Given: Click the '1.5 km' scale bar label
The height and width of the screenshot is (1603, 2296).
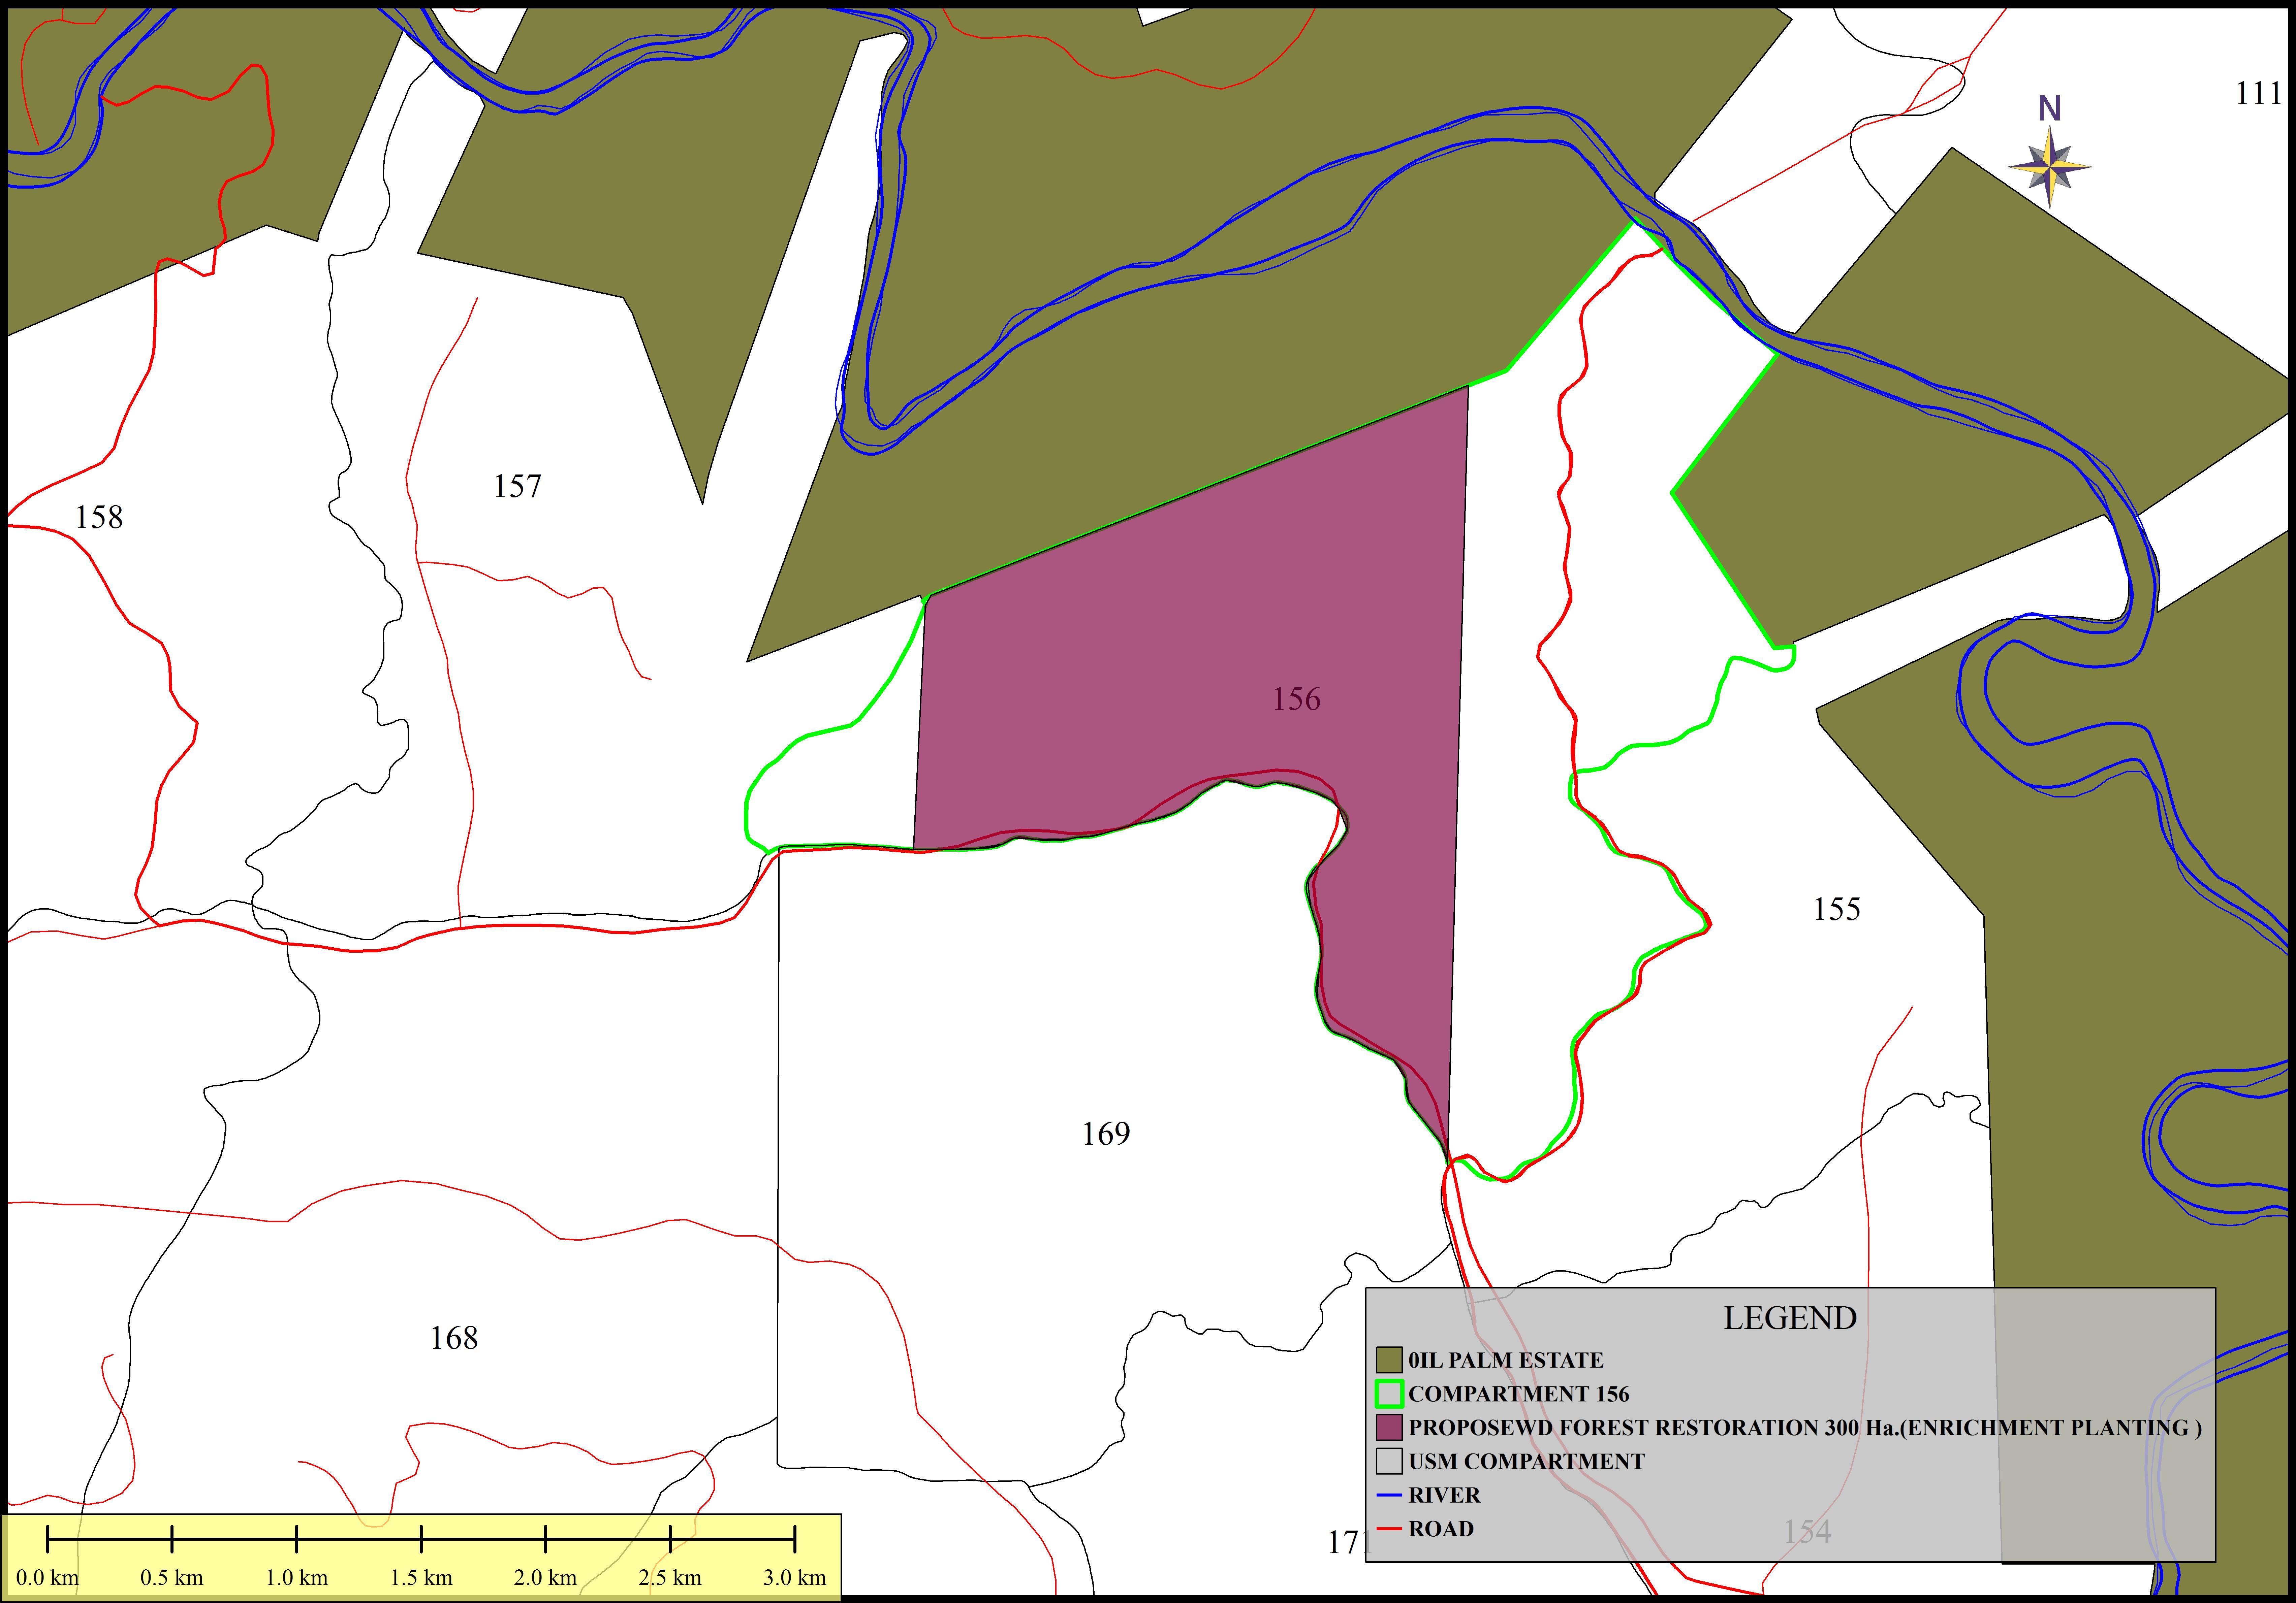Looking at the screenshot, I should click(x=421, y=1578).
